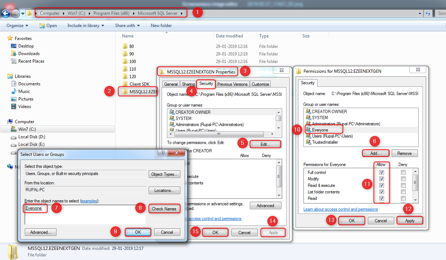Select the Local Disk (D:) drive icon
446x260 pixels.
14,137
